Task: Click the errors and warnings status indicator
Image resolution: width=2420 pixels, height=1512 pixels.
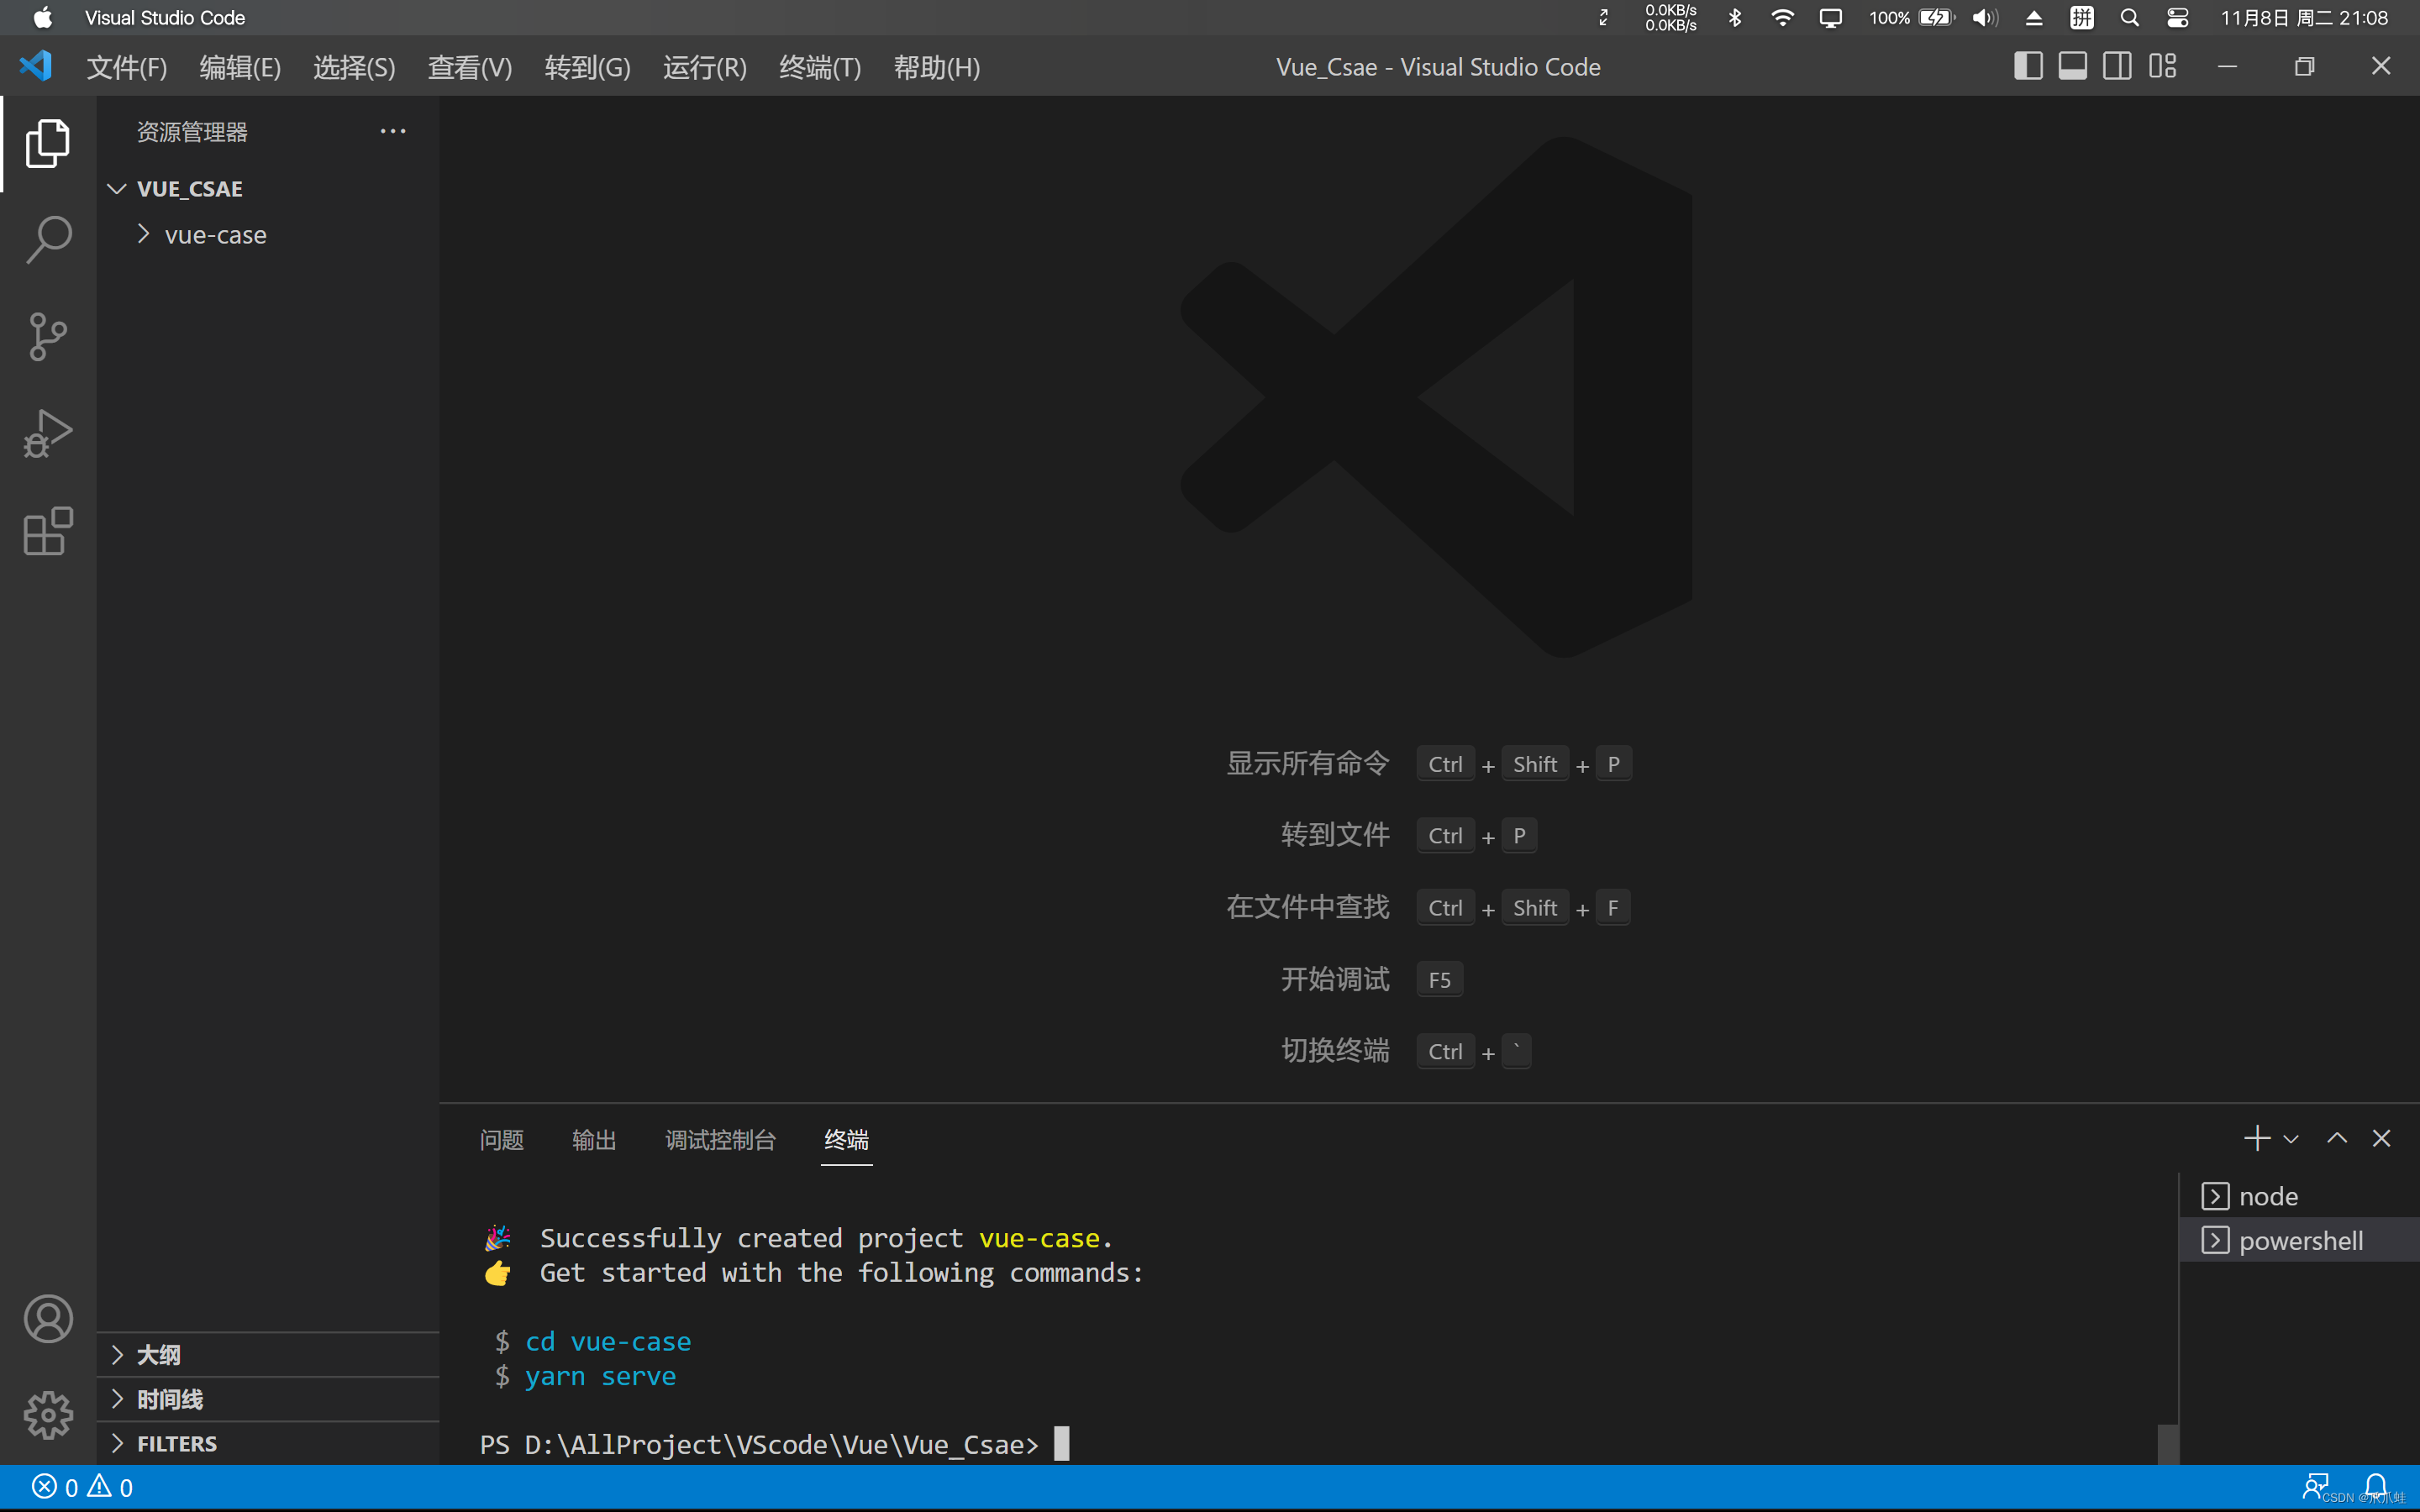Action: pyautogui.click(x=82, y=1487)
